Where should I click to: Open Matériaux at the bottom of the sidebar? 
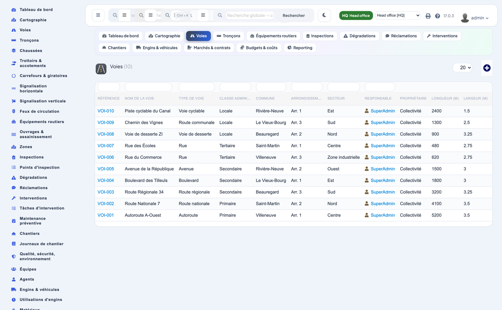pyautogui.click(x=30, y=309)
